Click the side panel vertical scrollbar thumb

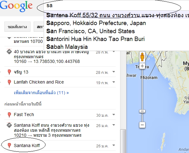point(123,141)
